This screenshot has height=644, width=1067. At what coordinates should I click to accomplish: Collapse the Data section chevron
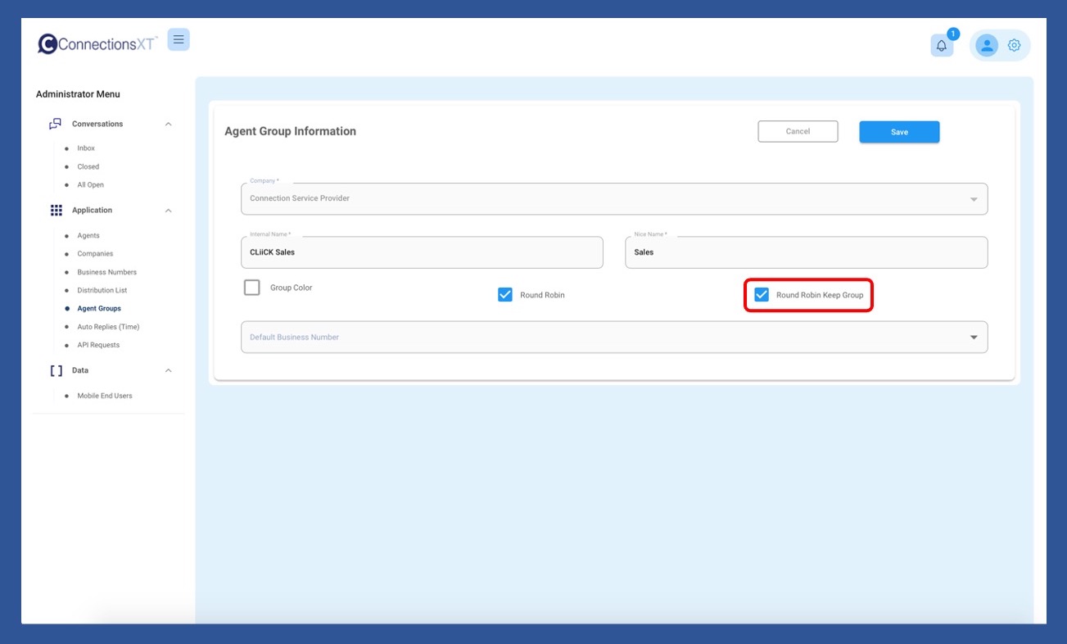click(x=169, y=371)
